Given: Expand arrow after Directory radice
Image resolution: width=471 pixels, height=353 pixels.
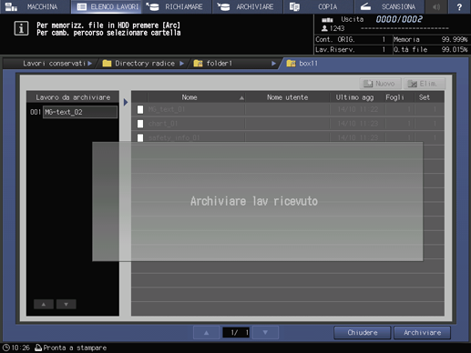Looking at the screenshot, I should coord(181,64).
